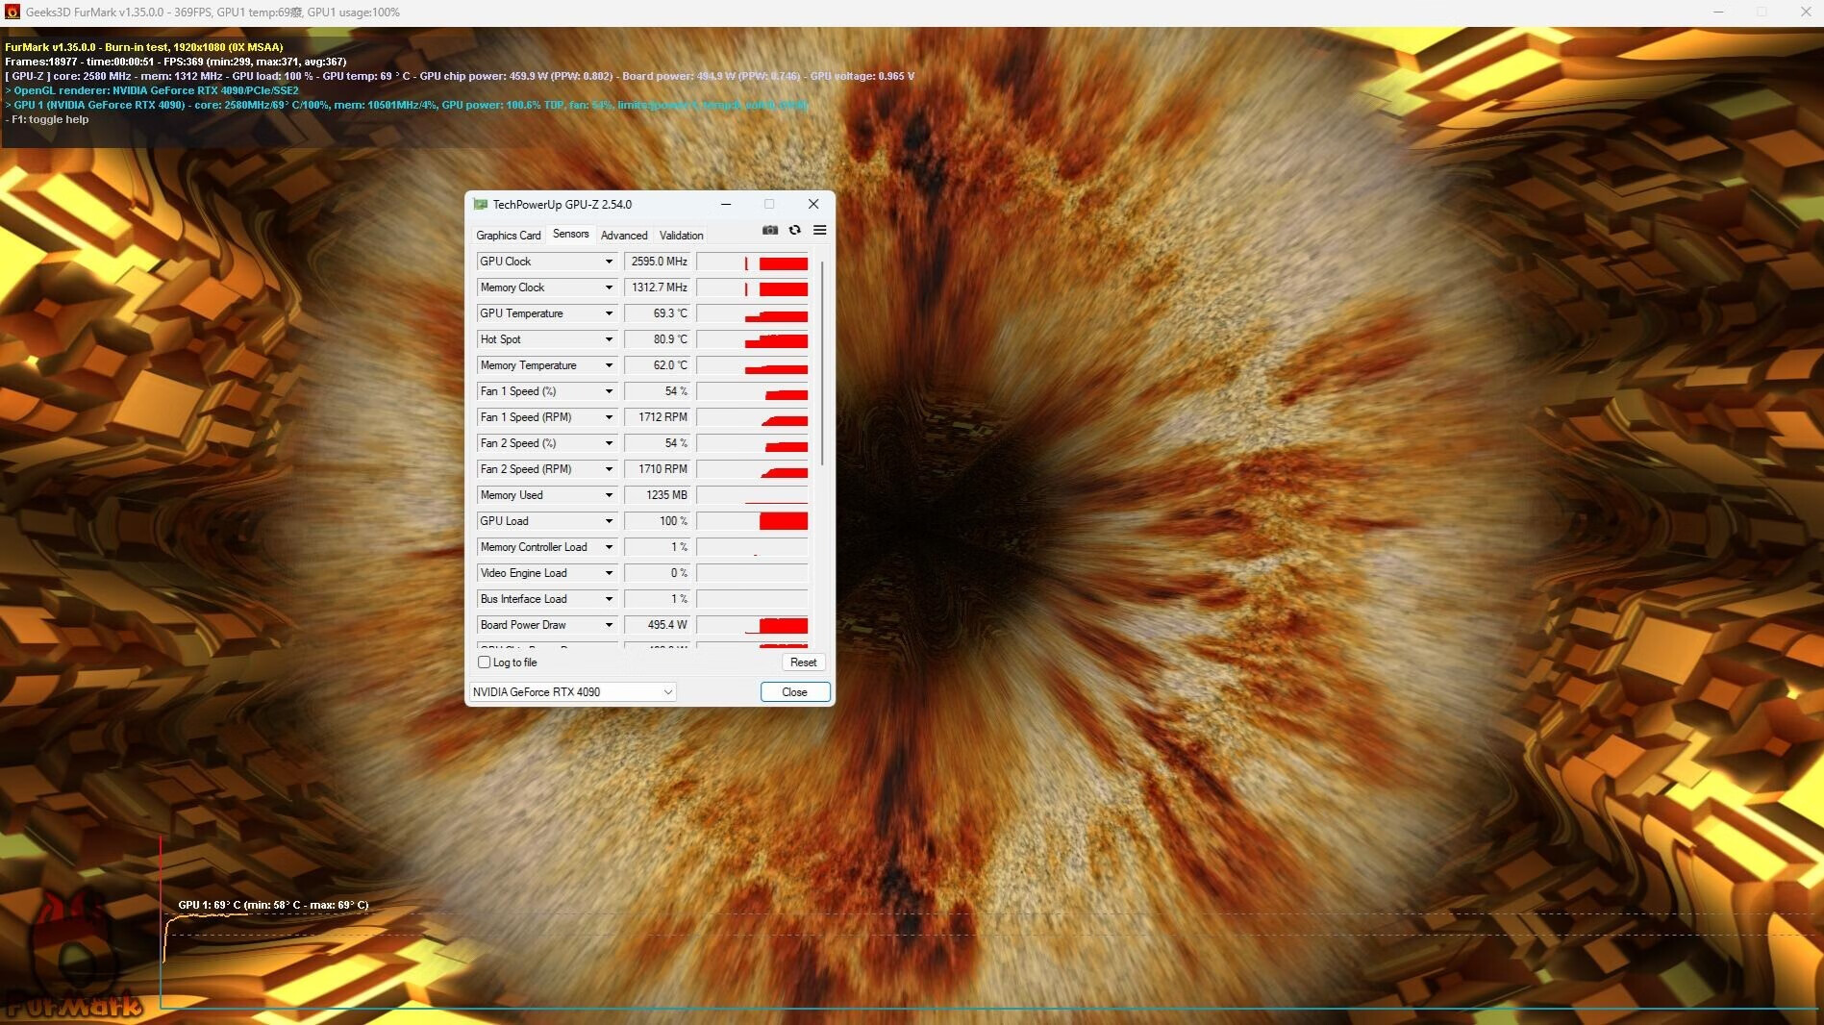Expand the Fan 2 Speed (%) dropdown
This screenshot has width=1824, height=1025.
(609, 443)
